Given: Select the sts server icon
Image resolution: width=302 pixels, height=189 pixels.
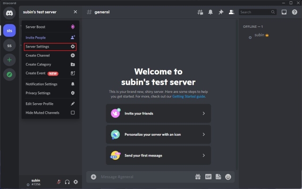Looking at the screenshot, I should pos(9,31).
